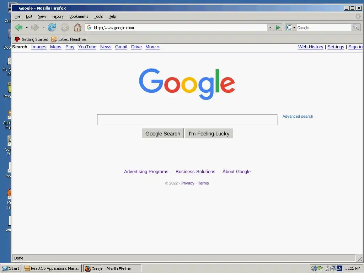Open the Play link
The image size is (364, 273).
tap(70, 47)
